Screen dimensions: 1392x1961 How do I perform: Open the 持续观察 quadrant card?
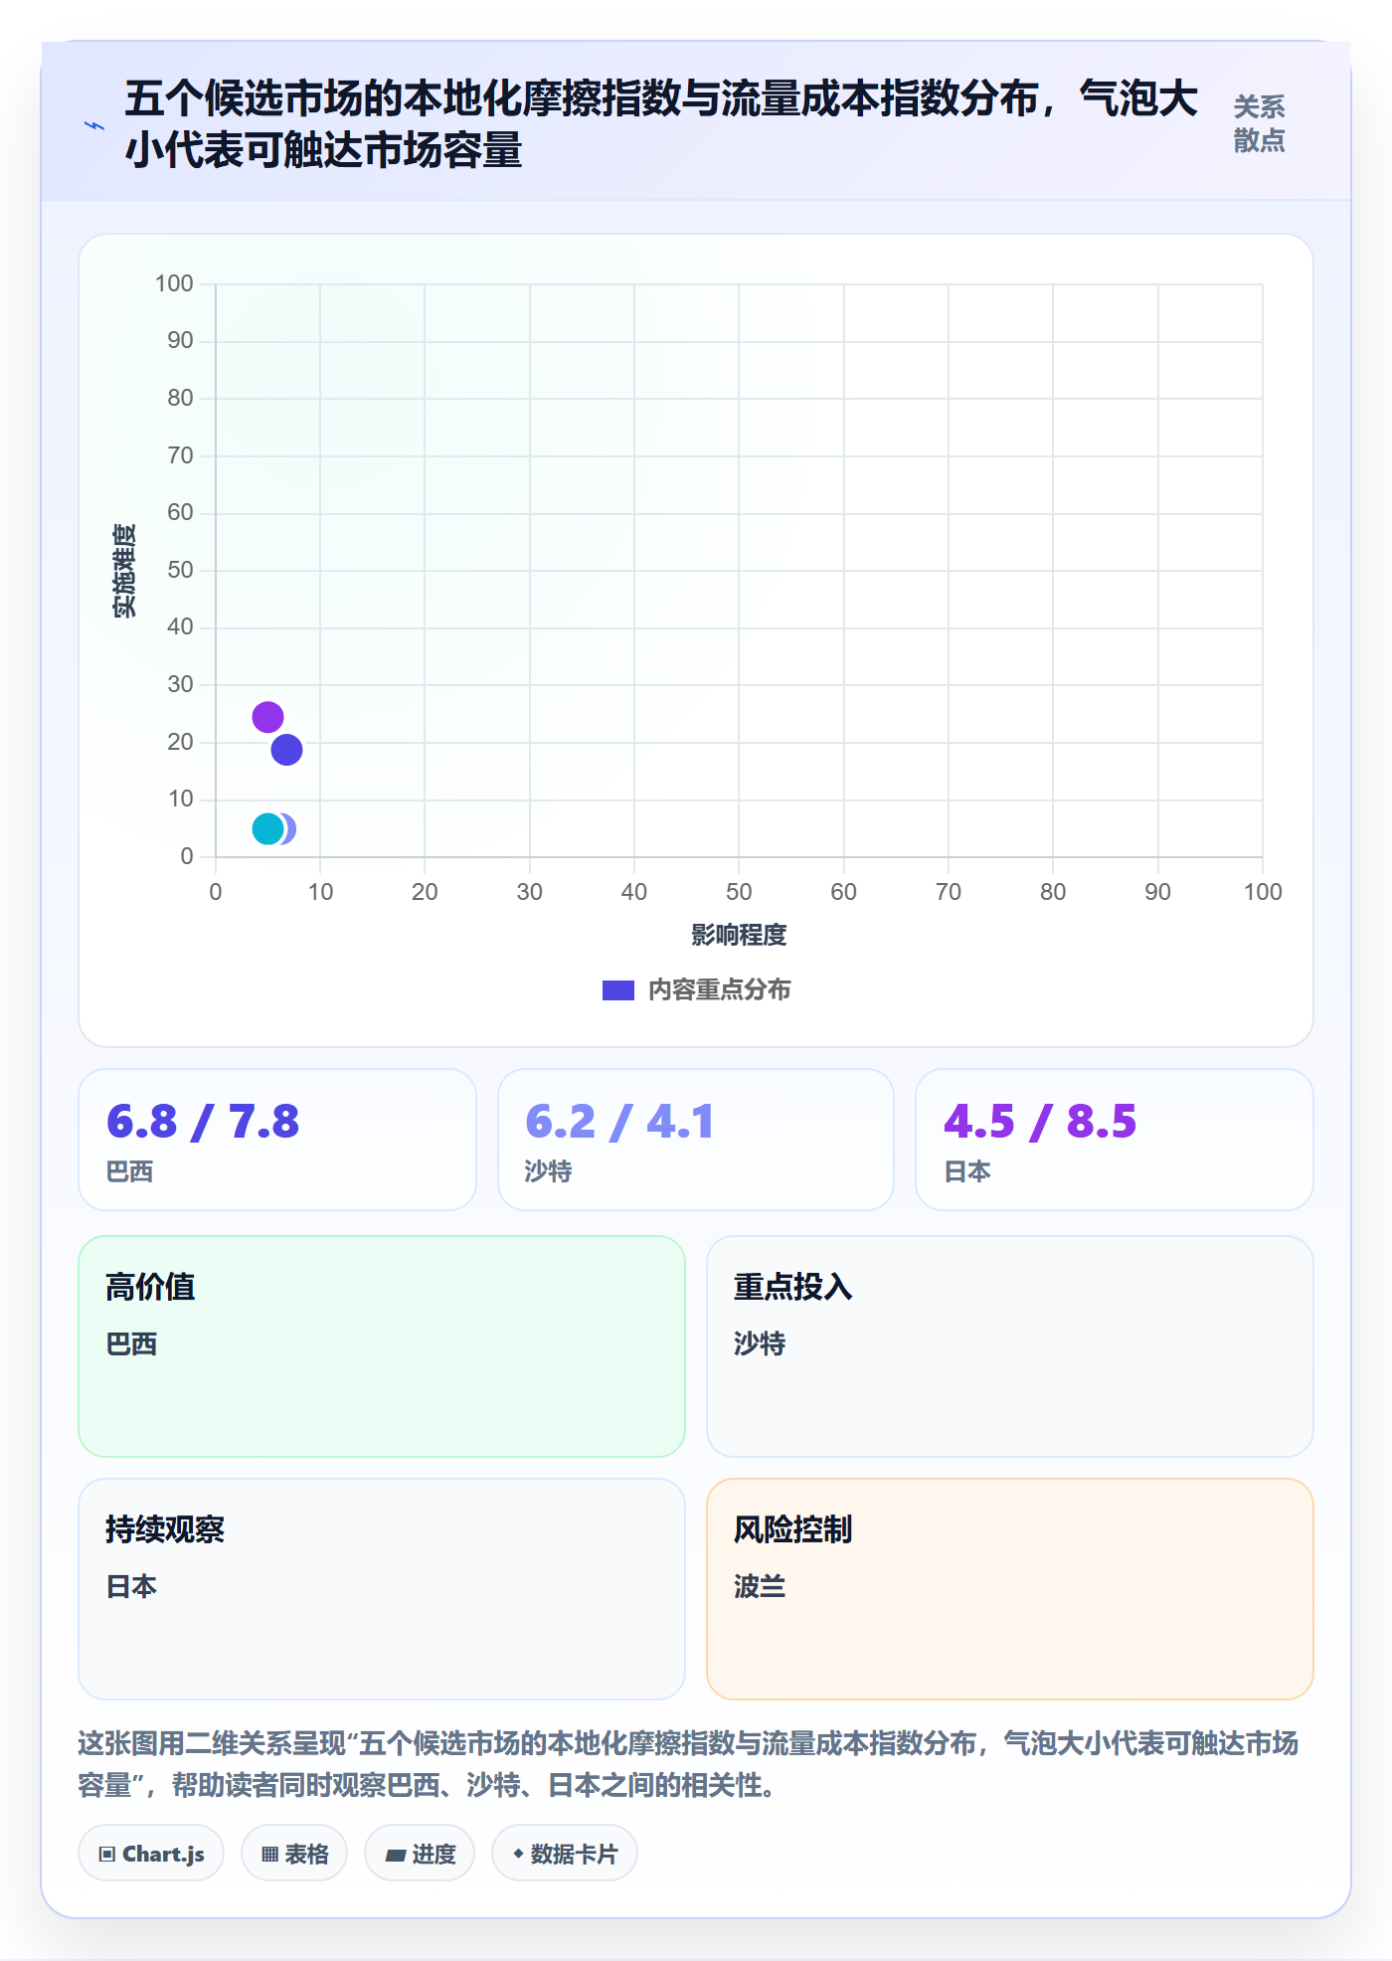coord(382,1589)
